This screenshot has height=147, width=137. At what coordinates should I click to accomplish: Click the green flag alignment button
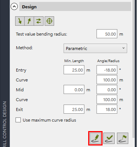[x=123, y=138]
